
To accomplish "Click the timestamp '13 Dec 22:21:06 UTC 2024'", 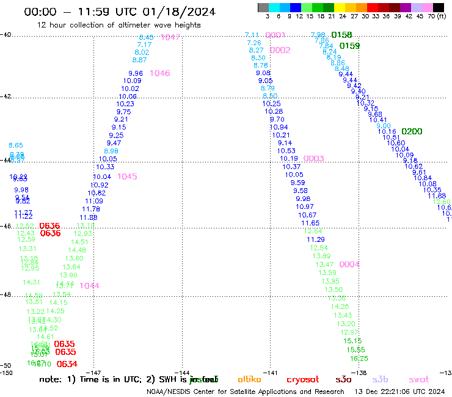I will pyautogui.click(x=399, y=392).
